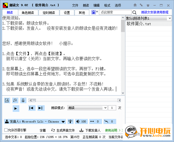Click the microphone recording icon
Viewport: 174px width, 142px height.
coord(23,100)
